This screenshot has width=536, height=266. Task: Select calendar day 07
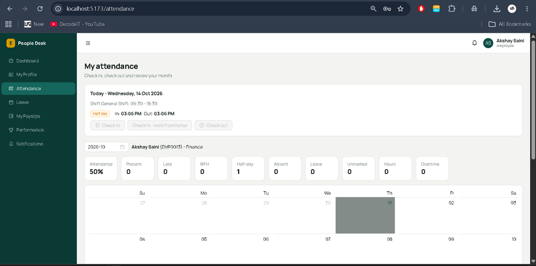click(x=304, y=249)
